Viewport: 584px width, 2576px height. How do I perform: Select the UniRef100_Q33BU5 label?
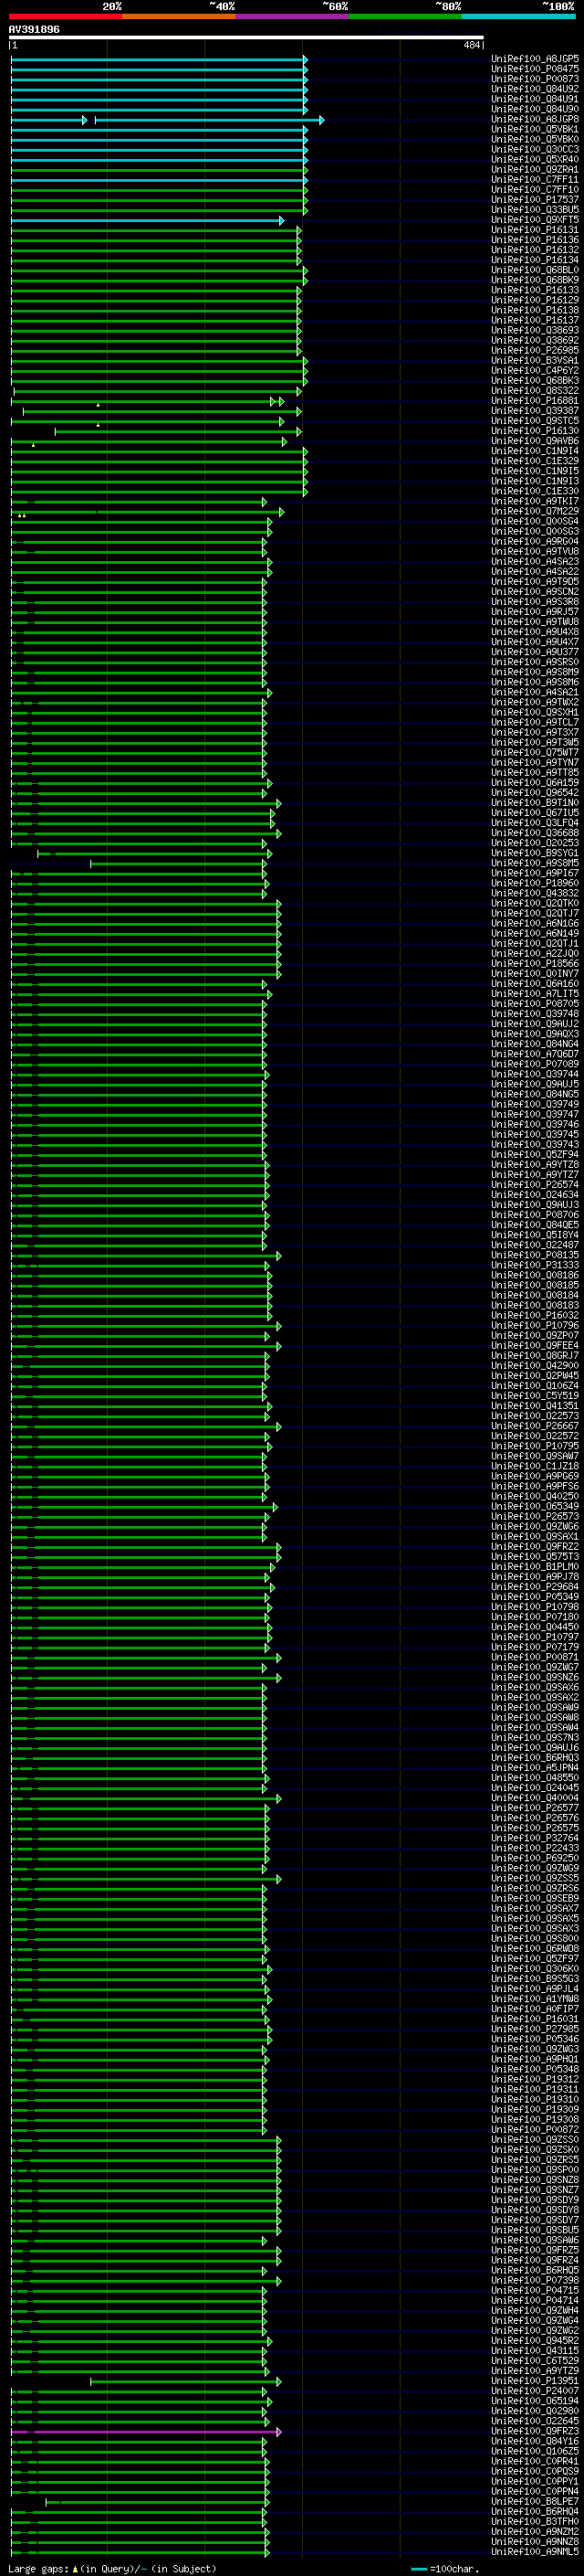click(x=534, y=209)
